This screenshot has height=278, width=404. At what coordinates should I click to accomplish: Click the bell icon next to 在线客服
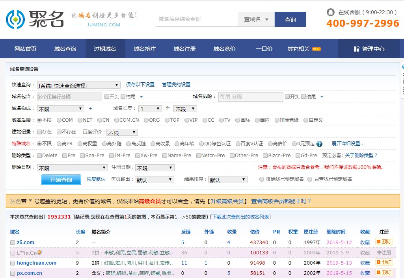331,12
